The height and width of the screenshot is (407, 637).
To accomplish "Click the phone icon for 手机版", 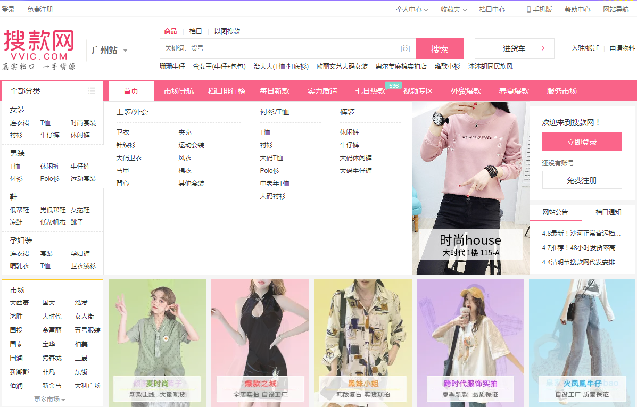I will pyautogui.click(x=528, y=10).
